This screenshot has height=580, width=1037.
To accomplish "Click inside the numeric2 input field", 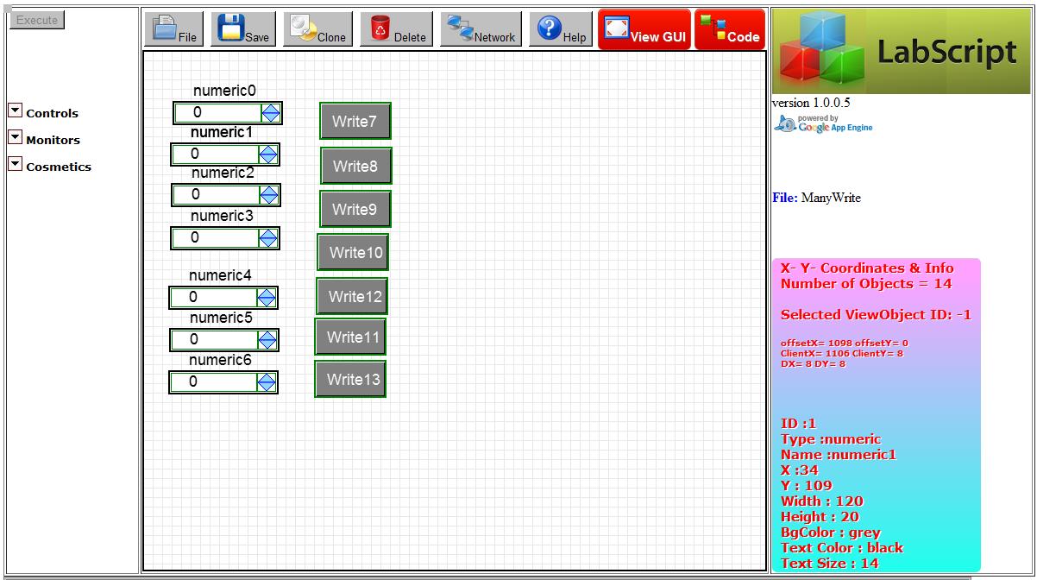I will tap(216, 195).
